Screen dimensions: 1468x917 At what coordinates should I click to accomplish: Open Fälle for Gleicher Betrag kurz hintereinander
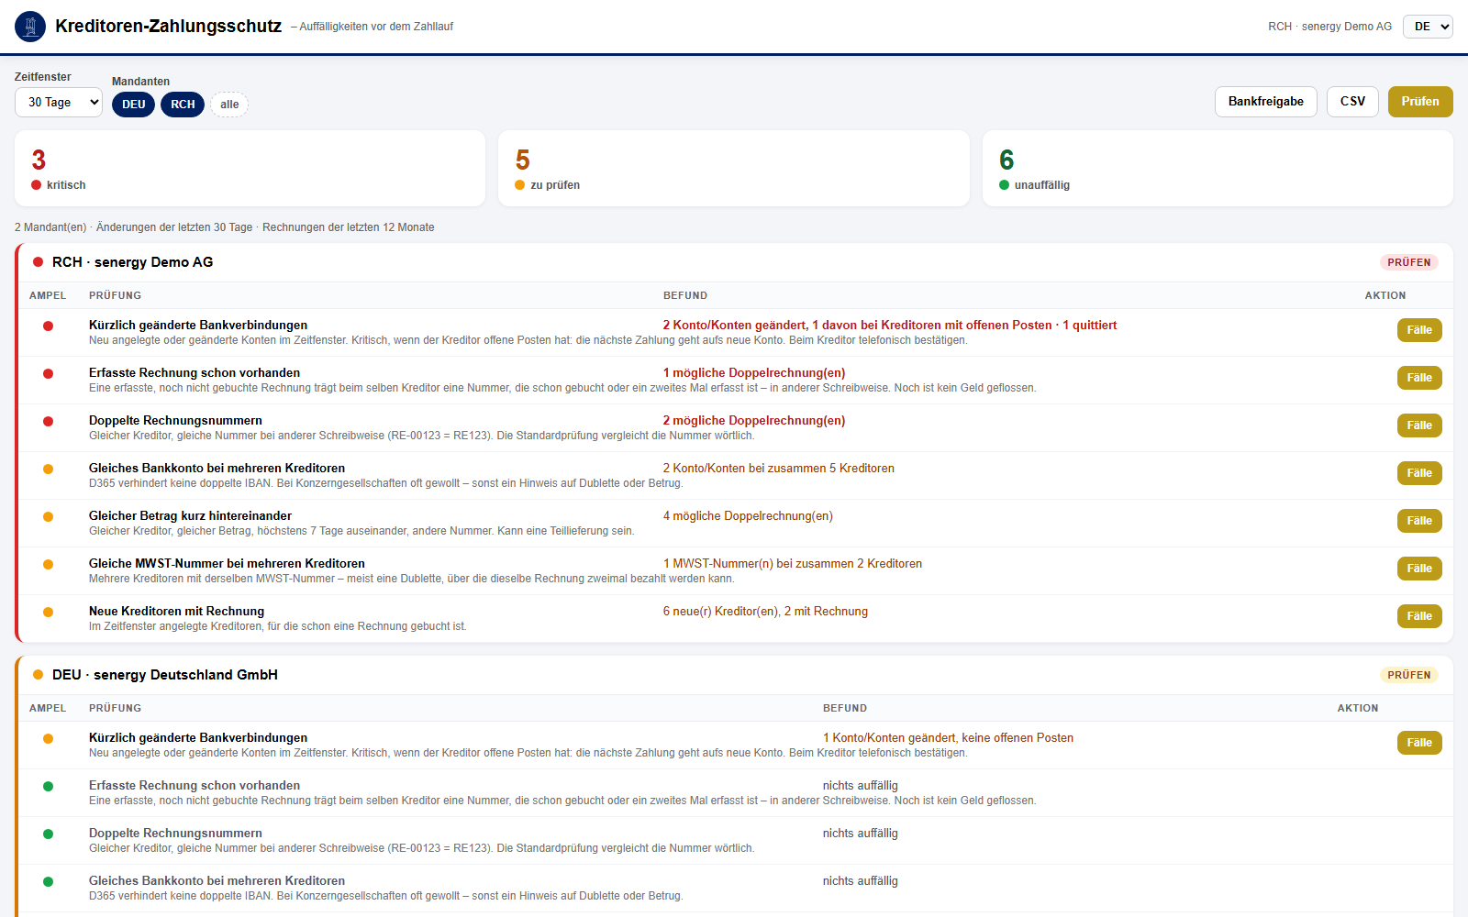pos(1419,521)
